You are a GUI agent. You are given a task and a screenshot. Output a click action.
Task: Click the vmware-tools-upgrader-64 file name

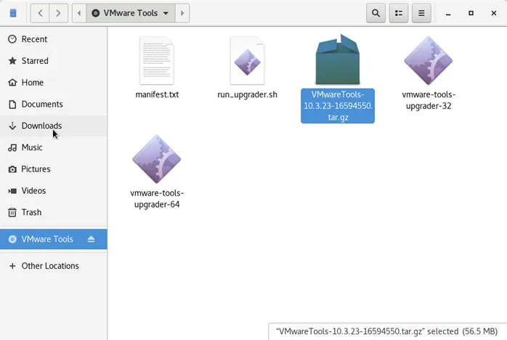(x=157, y=198)
